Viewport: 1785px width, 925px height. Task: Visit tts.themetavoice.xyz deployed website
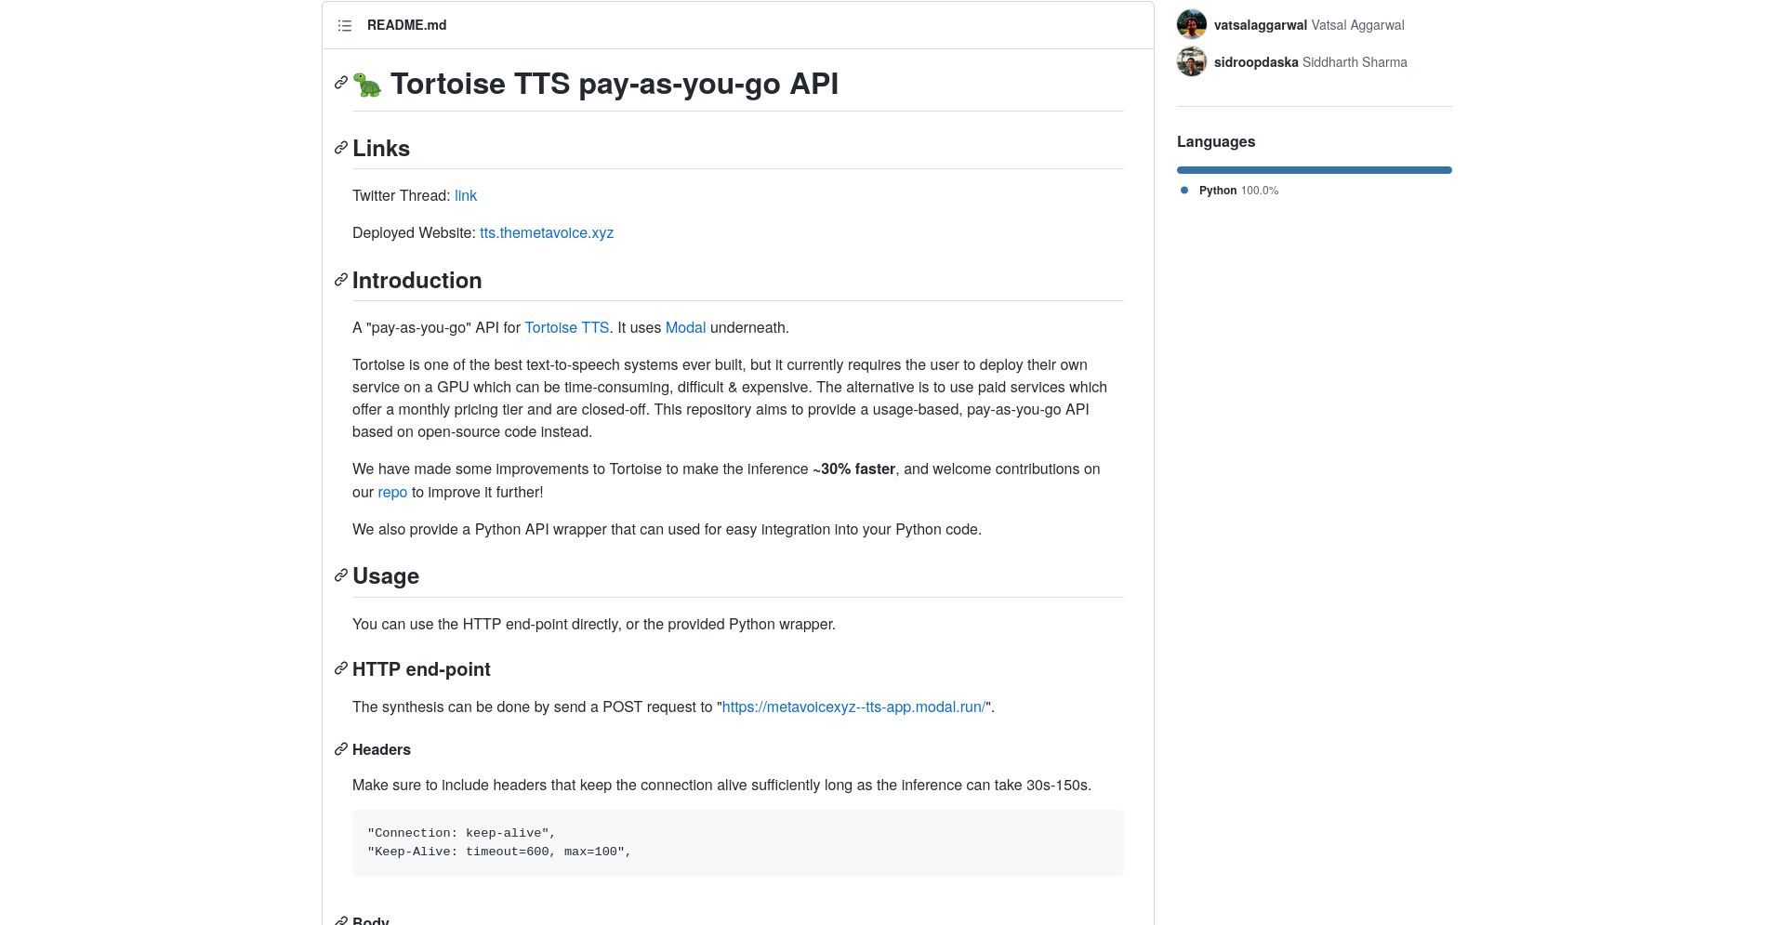547,233
